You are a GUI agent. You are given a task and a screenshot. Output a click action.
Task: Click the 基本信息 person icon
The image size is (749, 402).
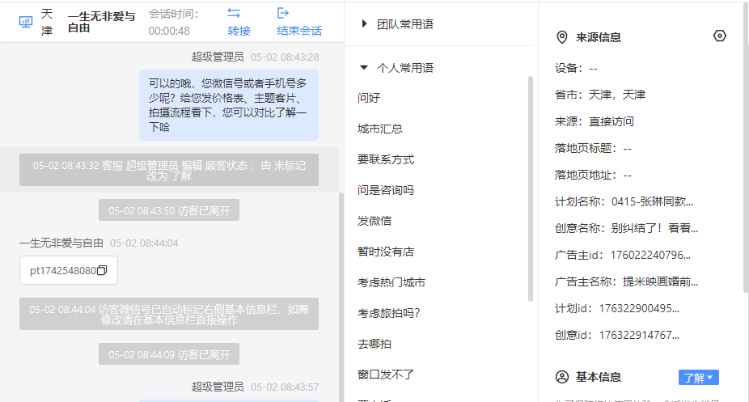coord(561,377)
